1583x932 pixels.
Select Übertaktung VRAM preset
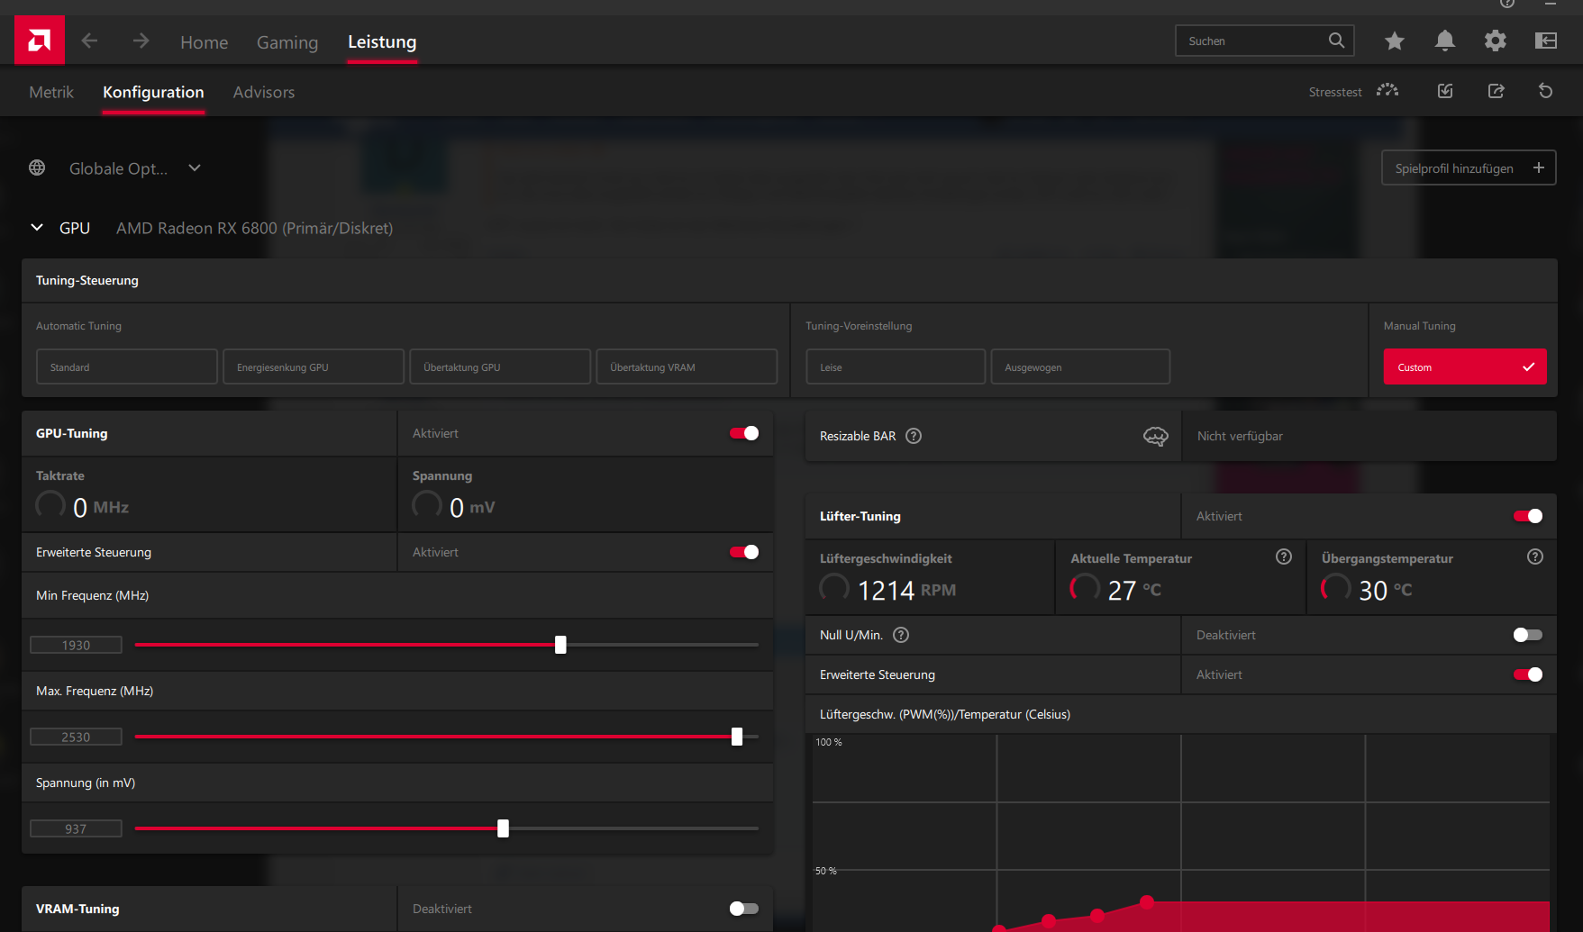(x=687, y=366)
